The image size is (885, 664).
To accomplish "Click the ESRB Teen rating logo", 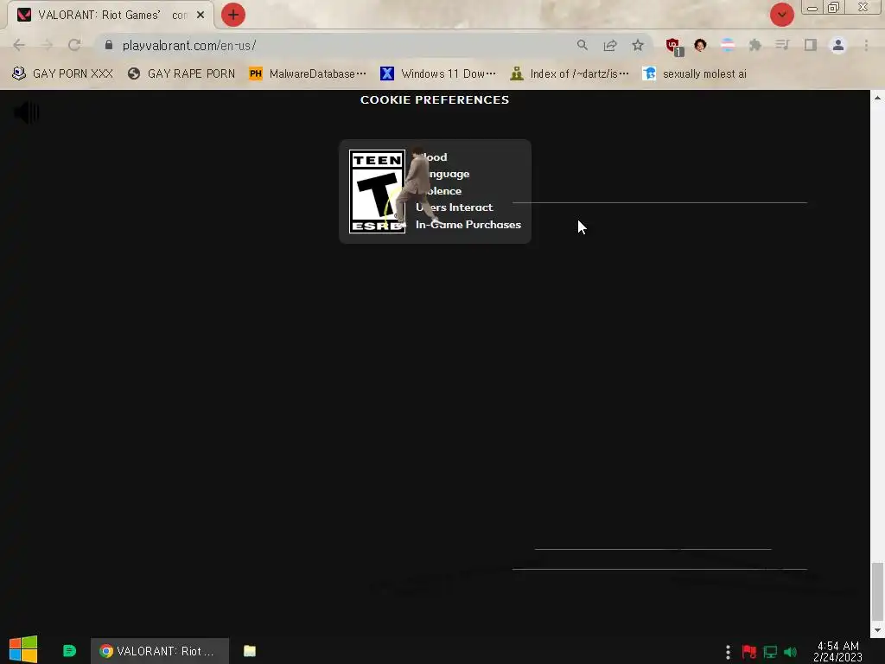I will 377,191.
